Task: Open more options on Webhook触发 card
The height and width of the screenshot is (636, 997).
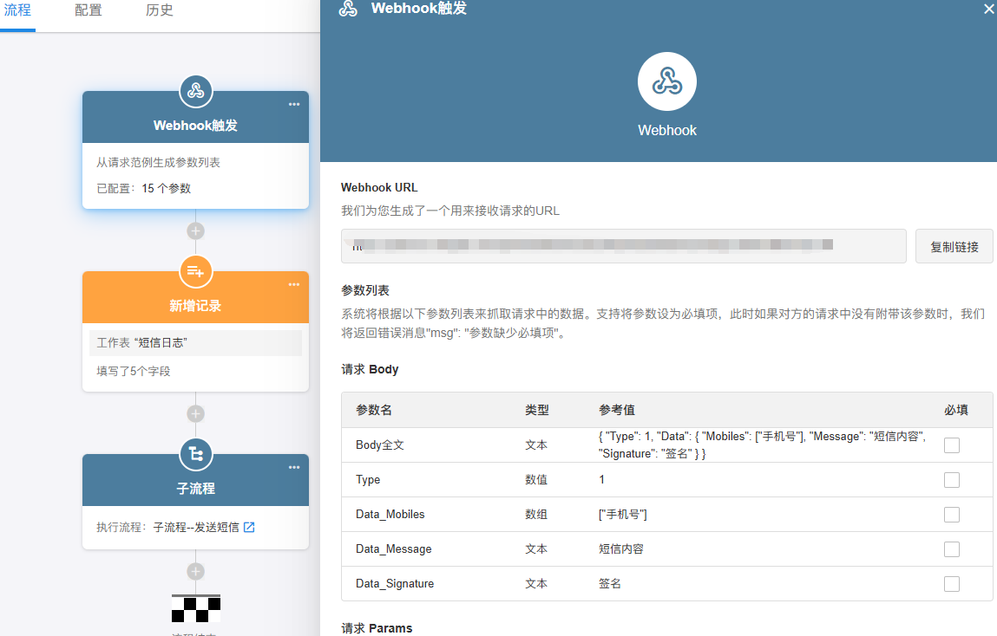Action: [294, 105]
